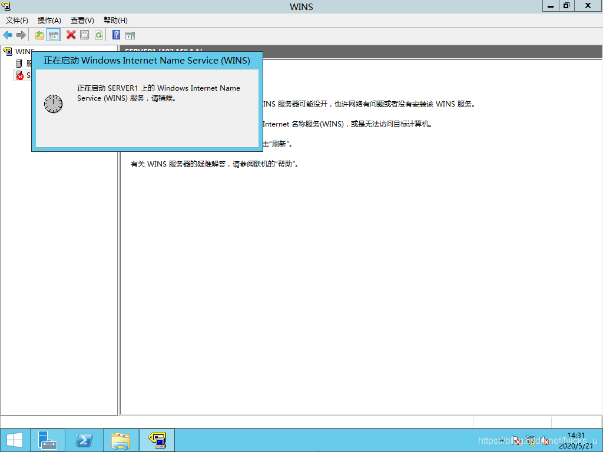Click the Up one level folder icon
Screen dimensions: 603x452
(39, 35)
